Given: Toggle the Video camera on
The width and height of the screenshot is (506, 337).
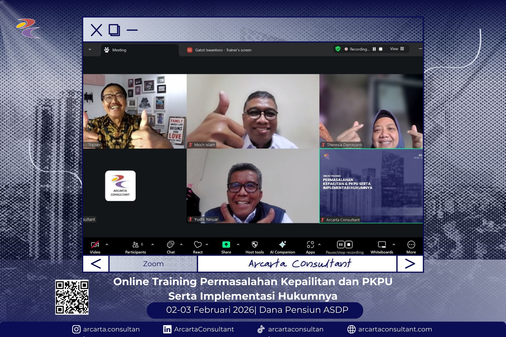Looking at the screenshot, I should (95, 245).
